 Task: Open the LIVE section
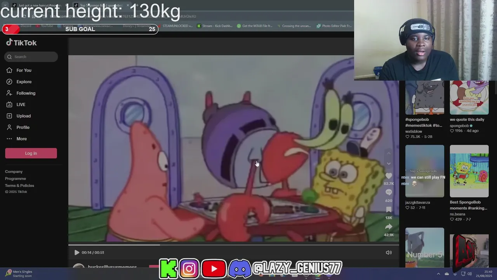21,105
